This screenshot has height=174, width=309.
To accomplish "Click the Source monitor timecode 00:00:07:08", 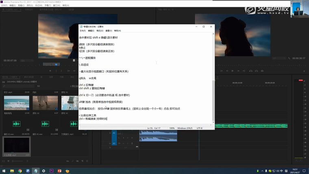I will click(10, 60).
